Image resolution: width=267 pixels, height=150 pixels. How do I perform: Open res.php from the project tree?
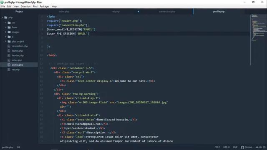[15, 70]
